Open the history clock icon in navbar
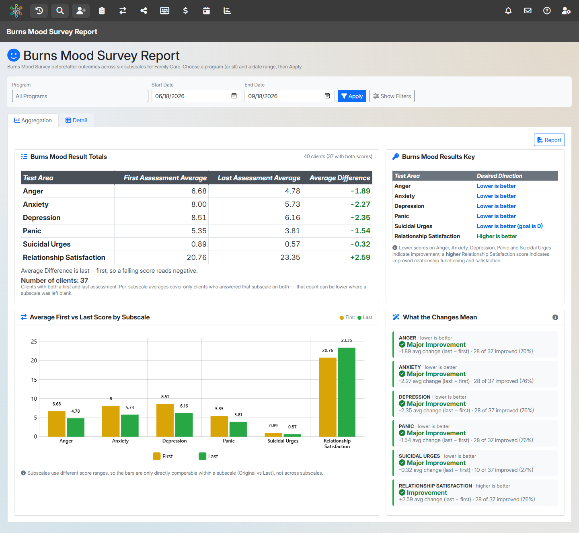 coord(39,10)
